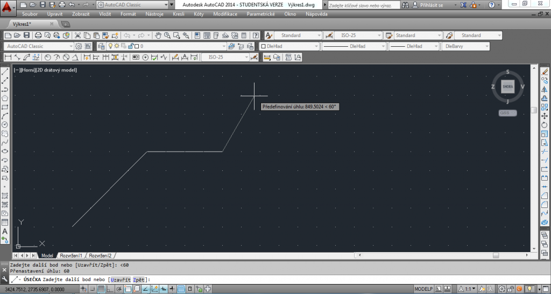Switch to the Rozvržení2 layout tab

pos(100,255)
